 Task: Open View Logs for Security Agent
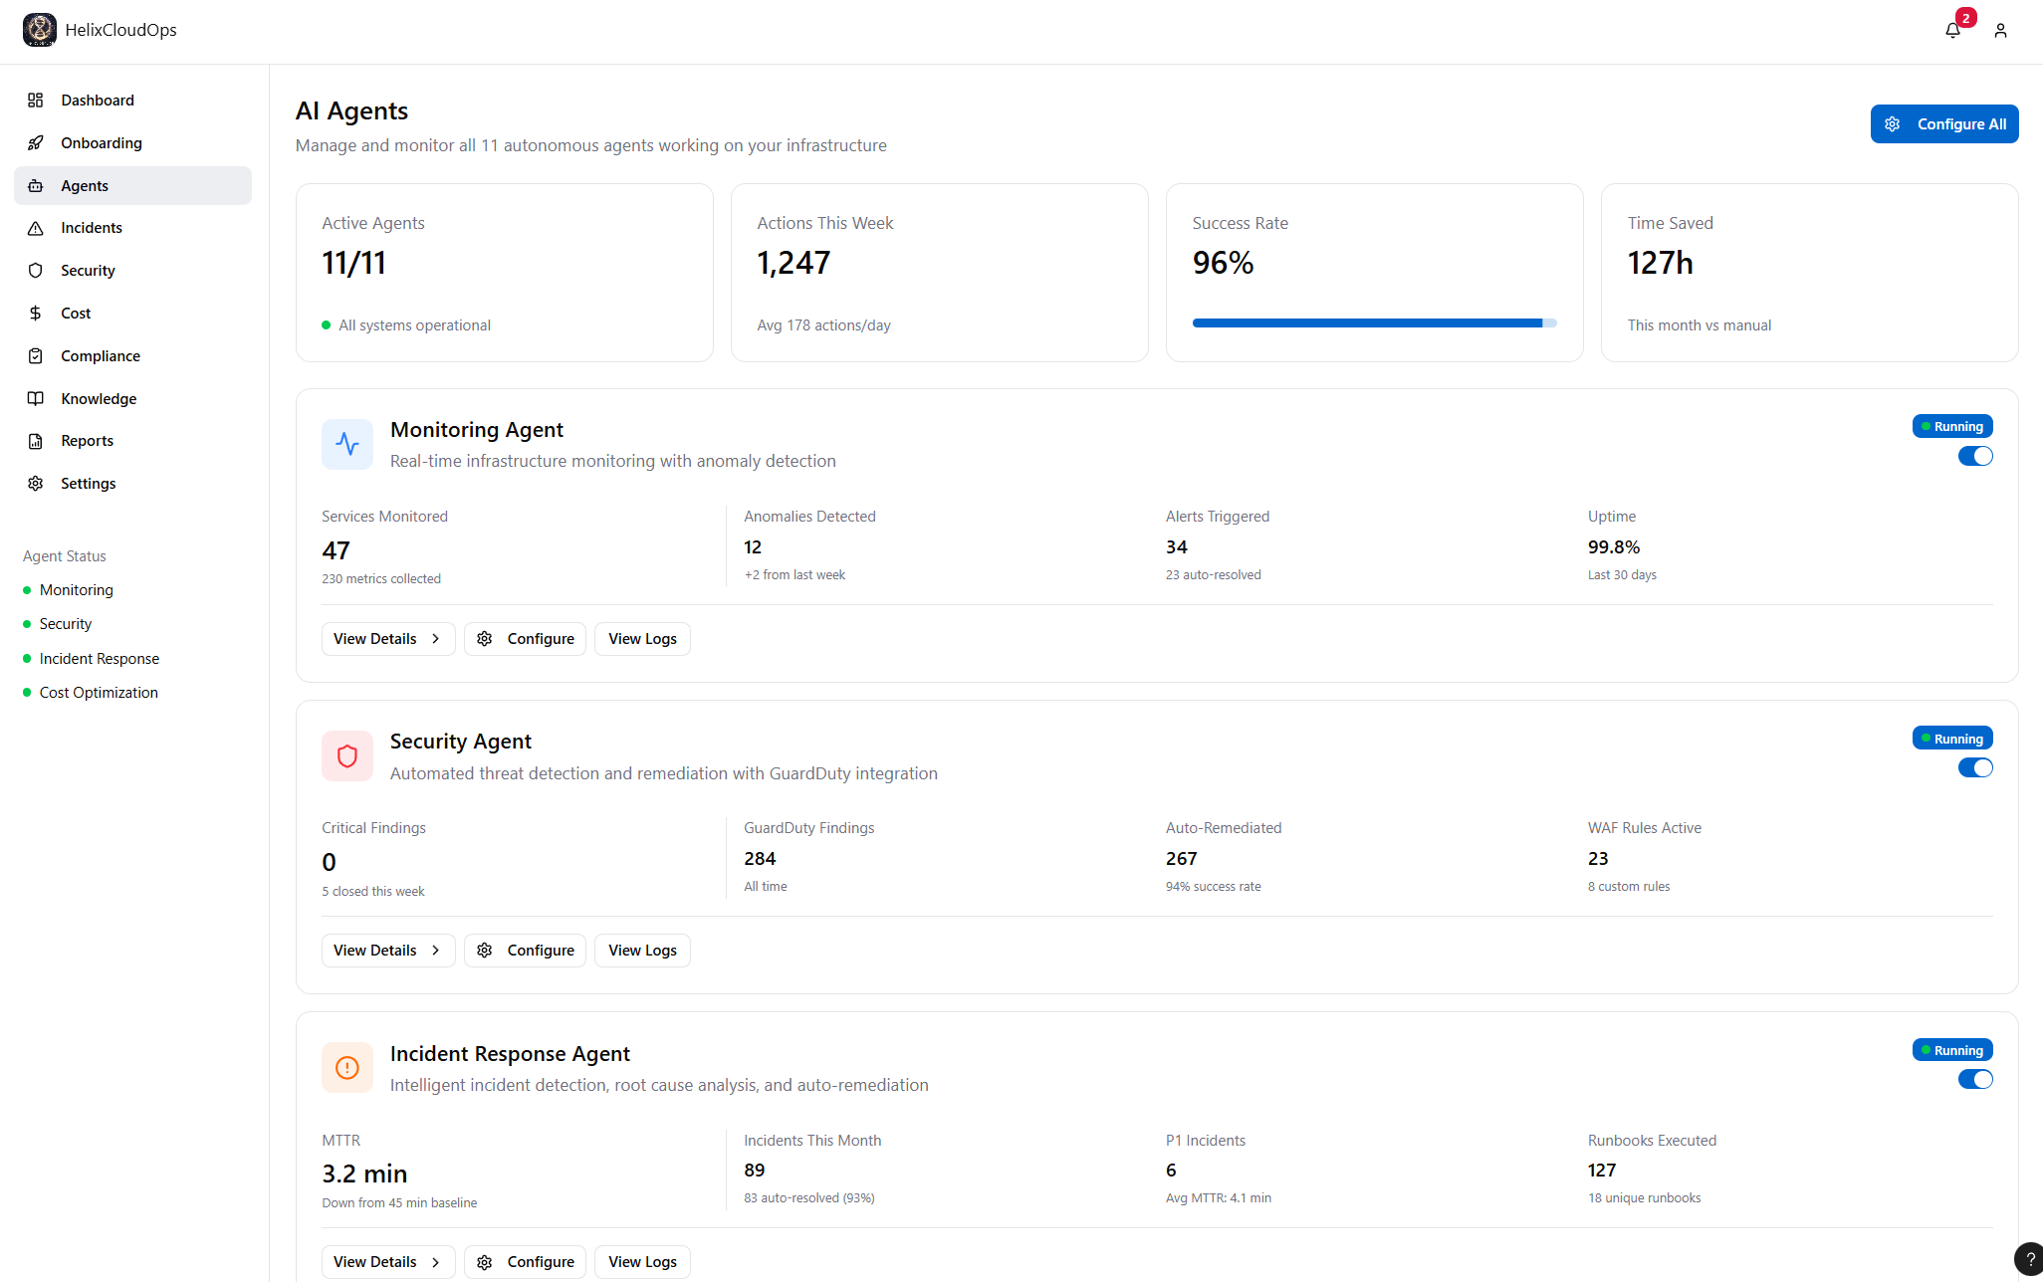coord(642,951)
